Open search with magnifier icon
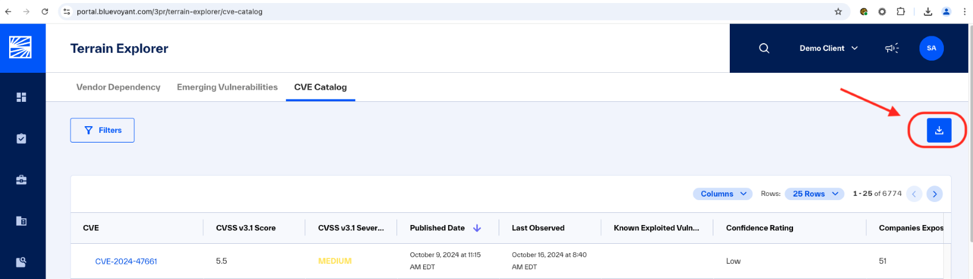 click(764, 49)
